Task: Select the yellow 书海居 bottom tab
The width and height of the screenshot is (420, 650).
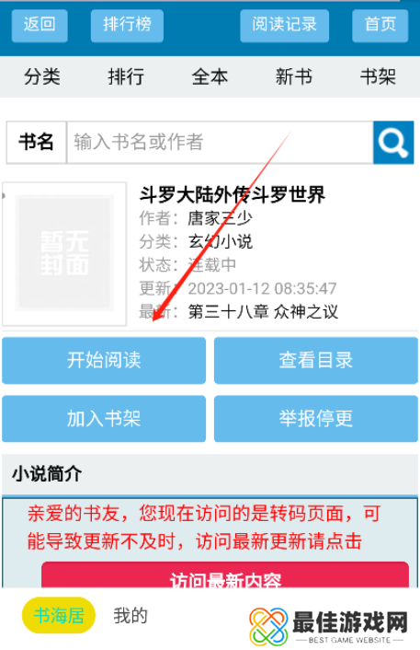Action: pyautogui.click(x=59, y=616)
